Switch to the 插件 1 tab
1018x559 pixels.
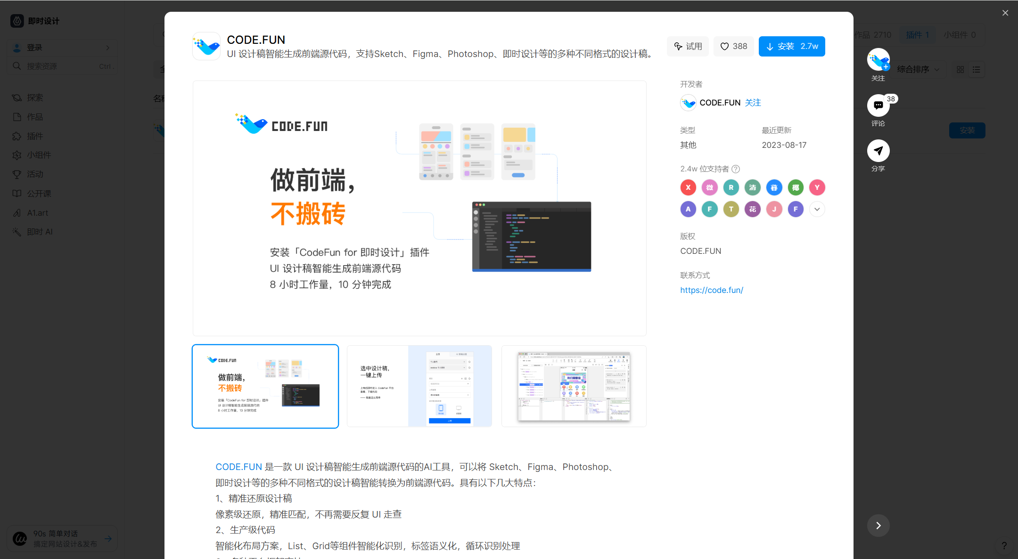click(x=918, y=35)
